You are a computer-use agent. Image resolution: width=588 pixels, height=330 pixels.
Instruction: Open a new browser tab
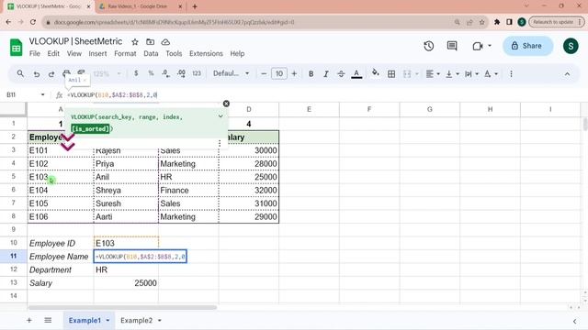pos(195,6)
